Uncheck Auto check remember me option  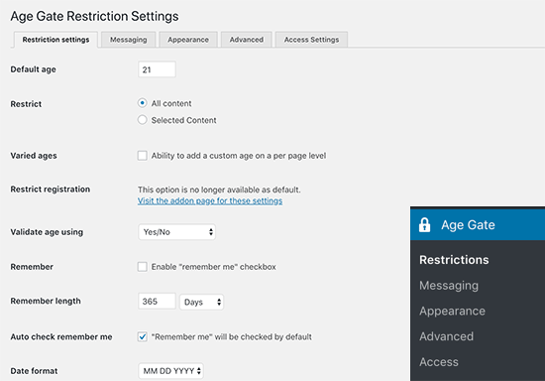click(142, 336)
